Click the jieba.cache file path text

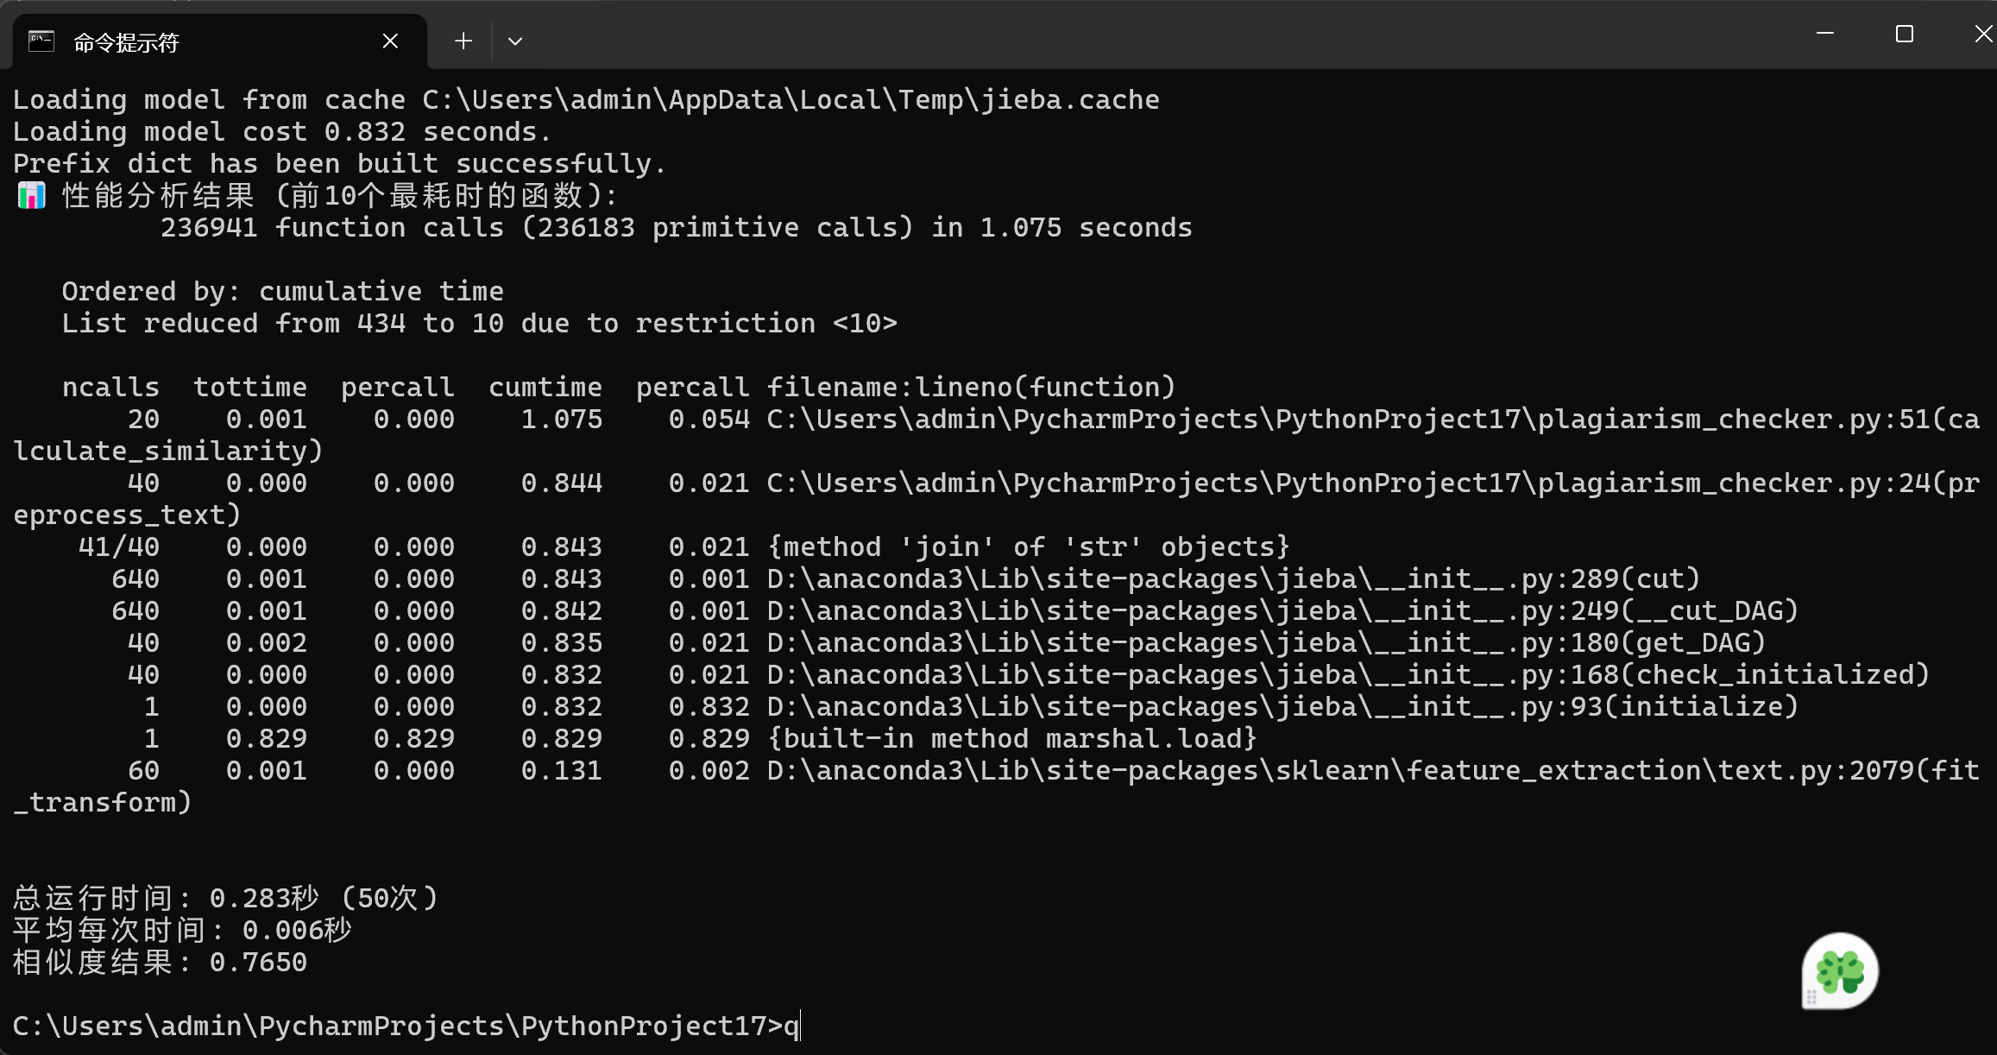coord(790,100)
